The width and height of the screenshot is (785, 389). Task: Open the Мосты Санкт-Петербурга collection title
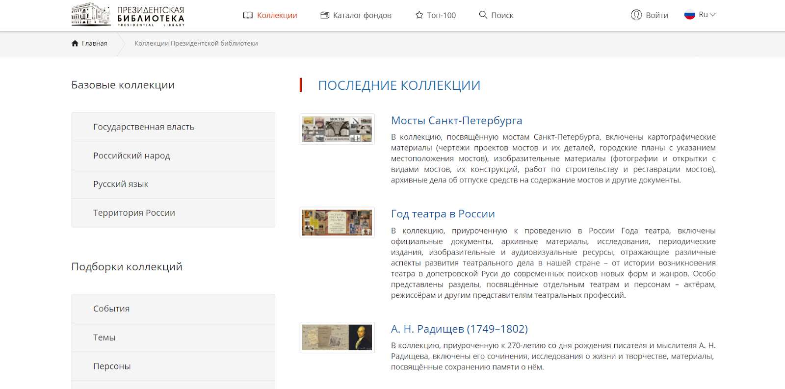[x=456, y=121]
